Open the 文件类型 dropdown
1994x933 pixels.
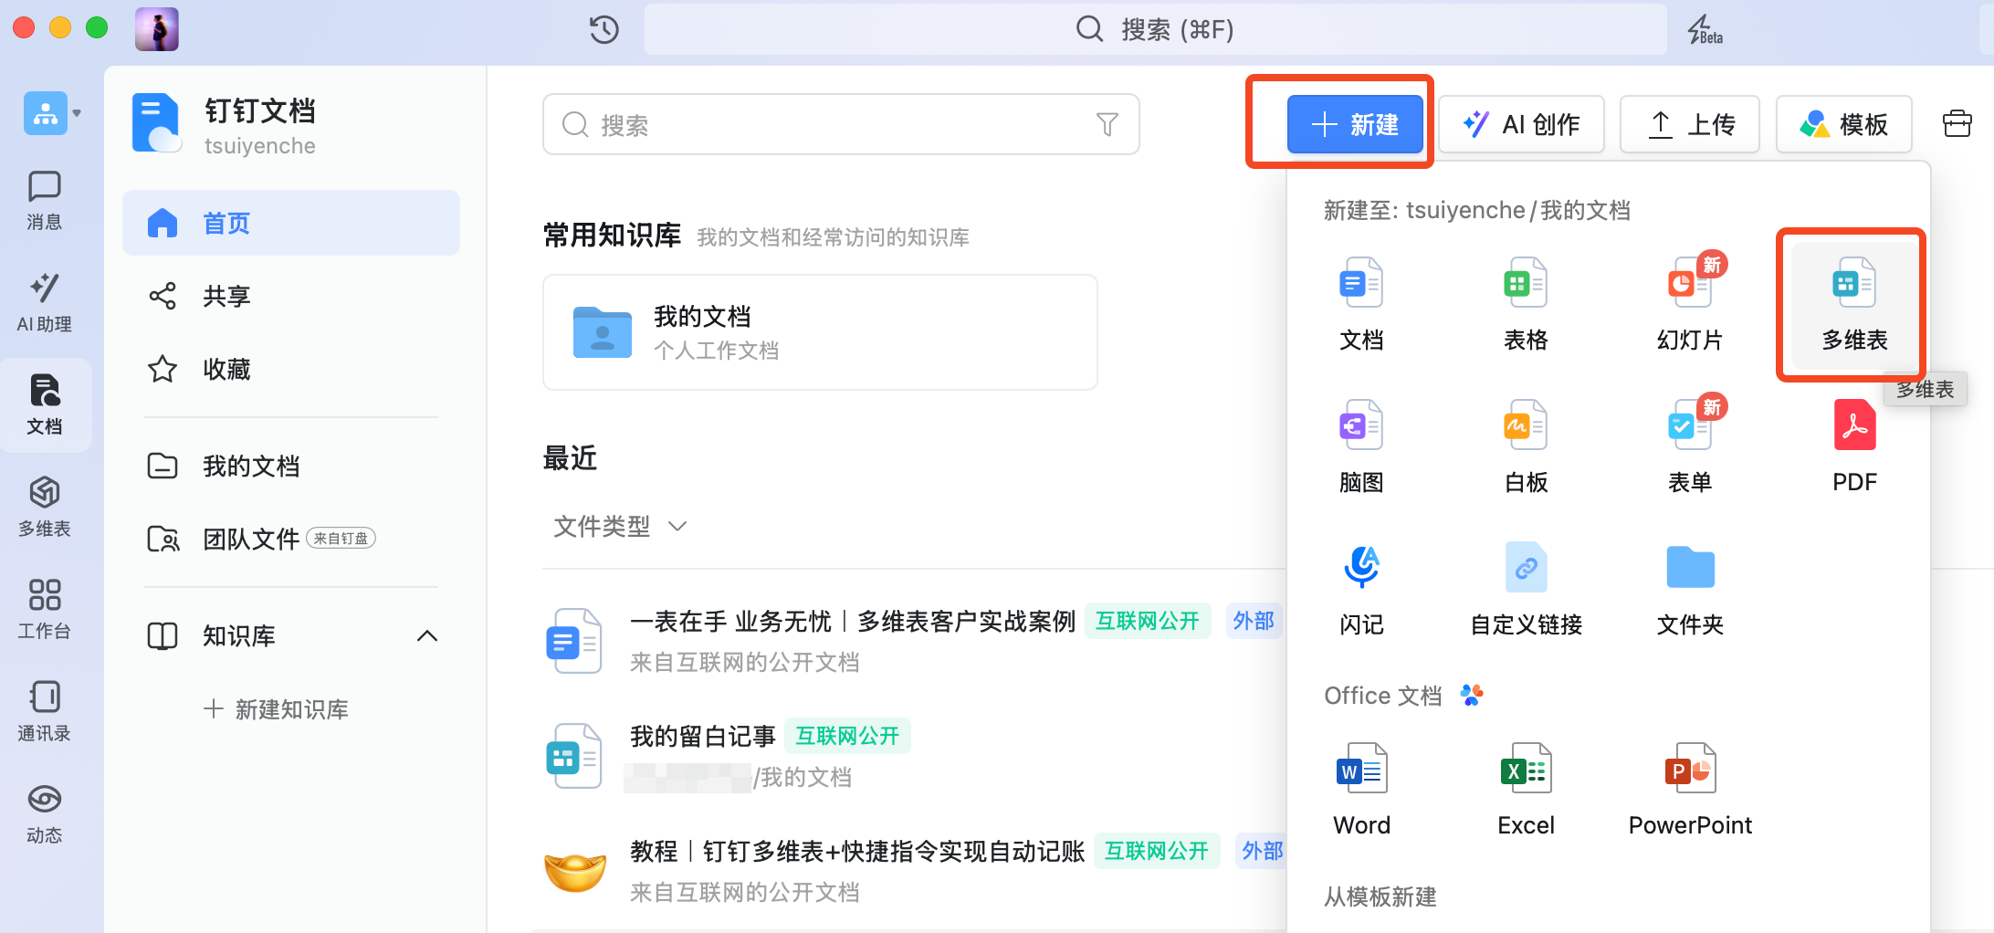pos(621,526)
